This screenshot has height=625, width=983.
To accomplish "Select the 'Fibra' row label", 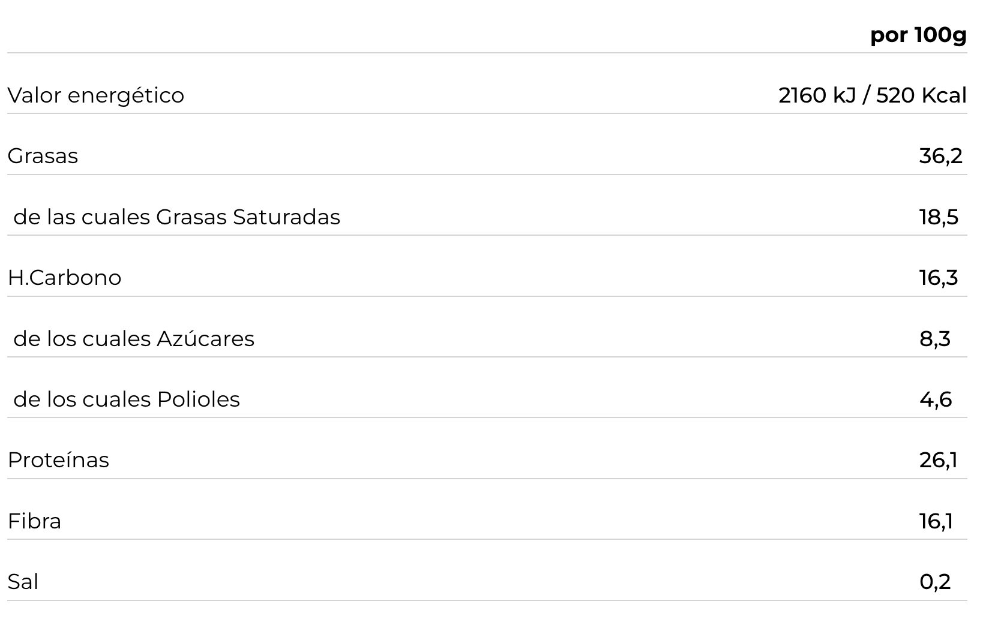I will 34,521.
